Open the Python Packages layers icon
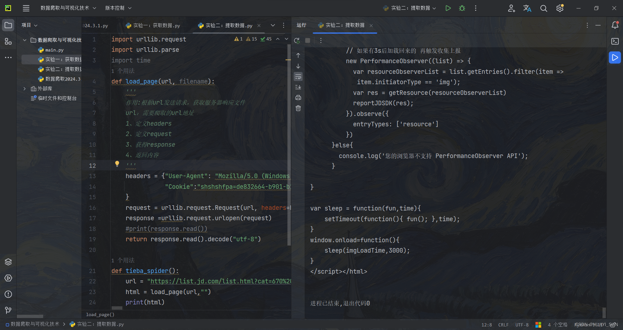The image size is (623, 330). tap(8, 262)
